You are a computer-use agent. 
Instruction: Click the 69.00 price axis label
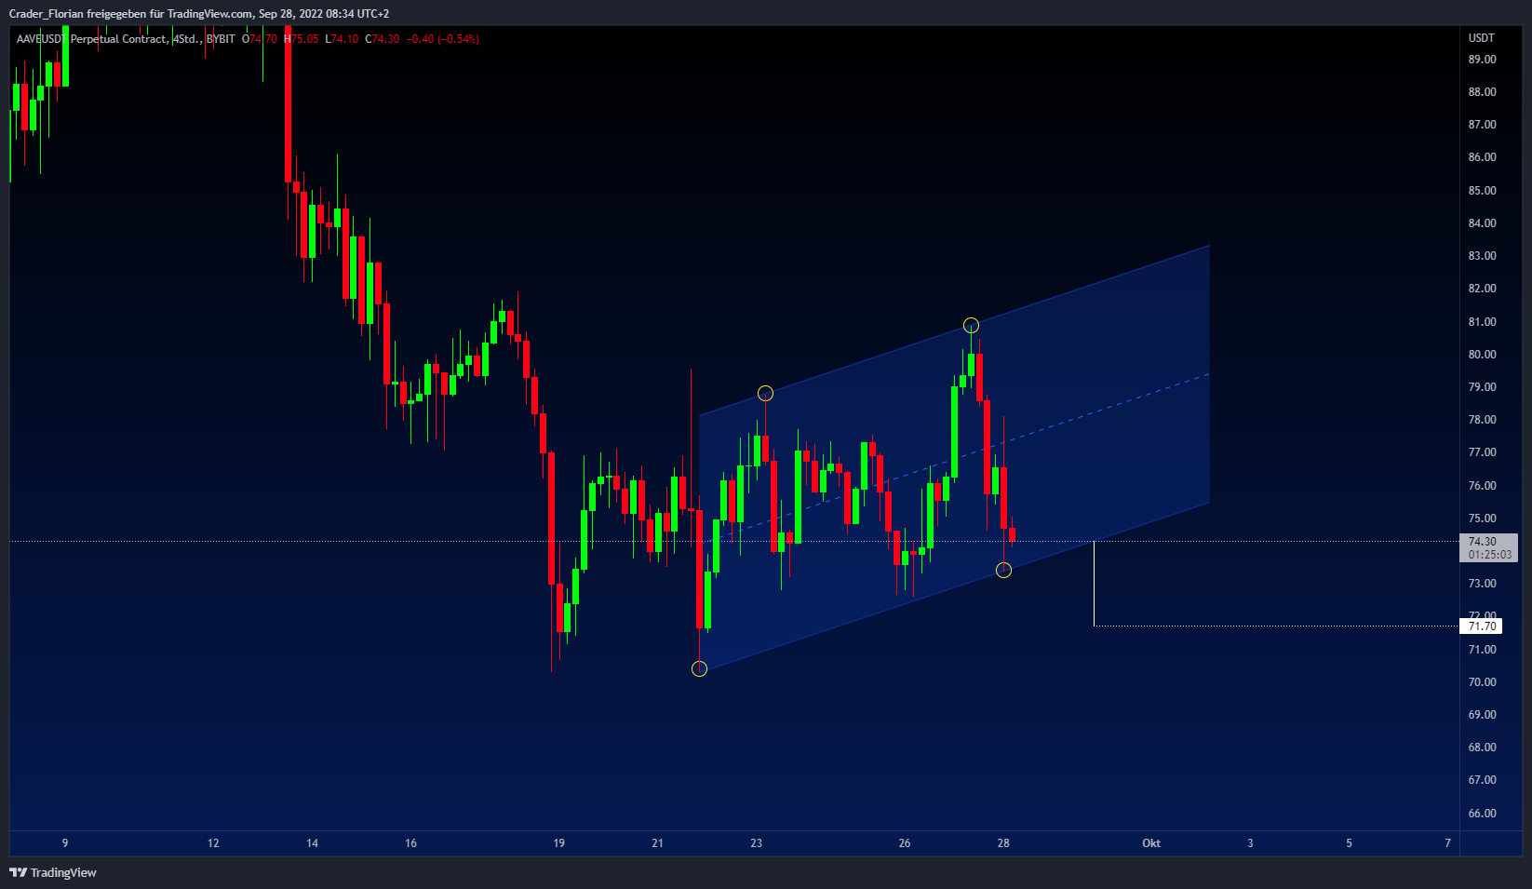point(1483,715)
